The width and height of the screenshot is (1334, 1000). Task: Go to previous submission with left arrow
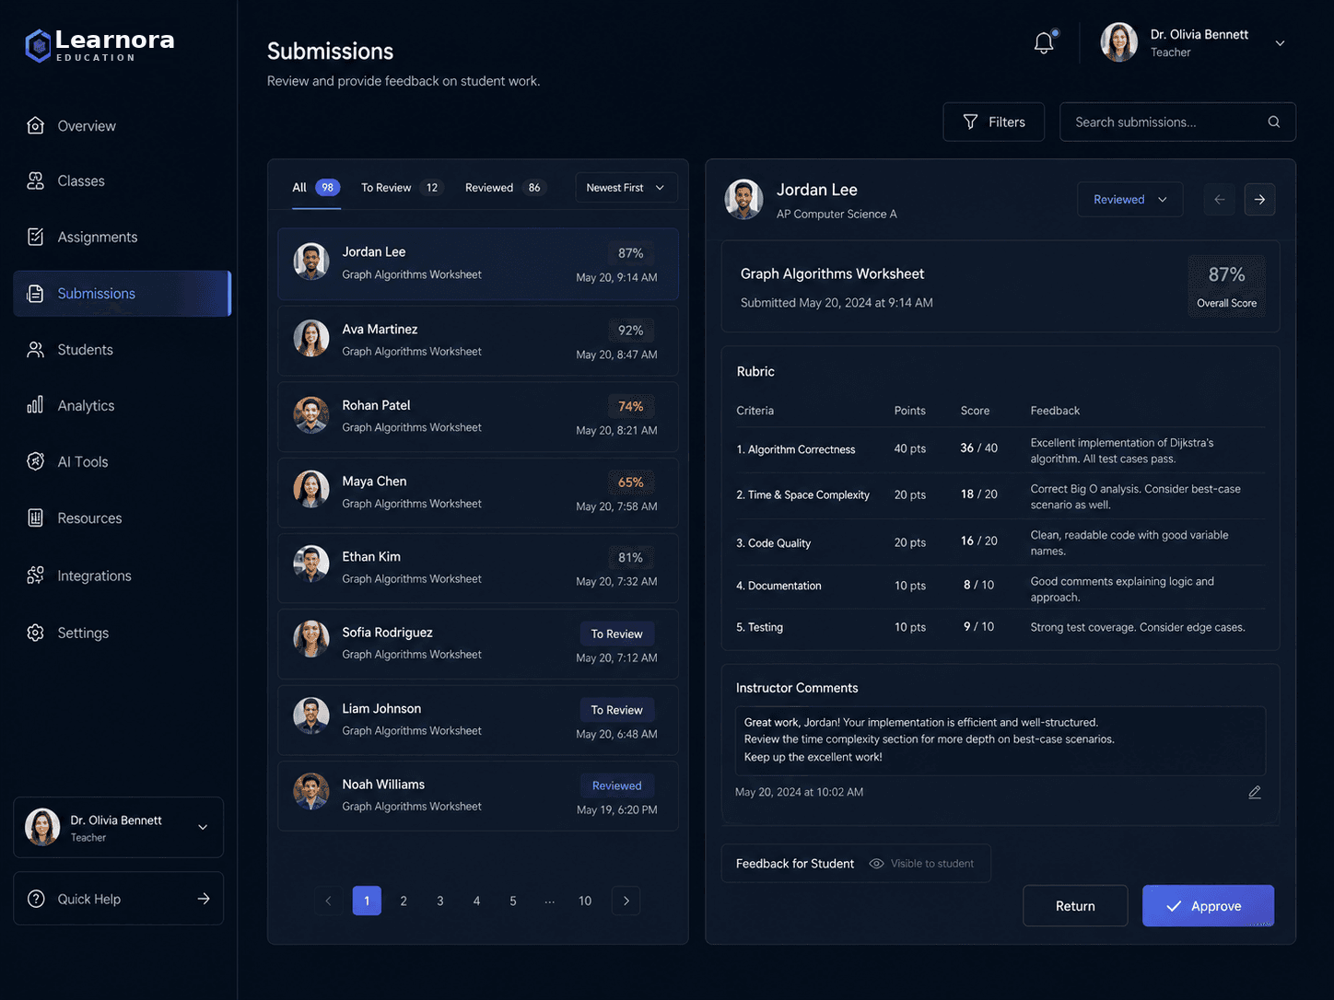1219,200
